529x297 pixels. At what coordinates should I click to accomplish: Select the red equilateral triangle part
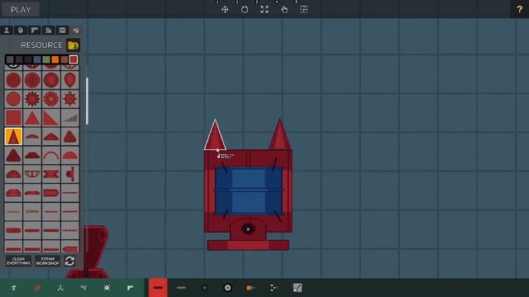pyautogui.click(x=32, y=118)
